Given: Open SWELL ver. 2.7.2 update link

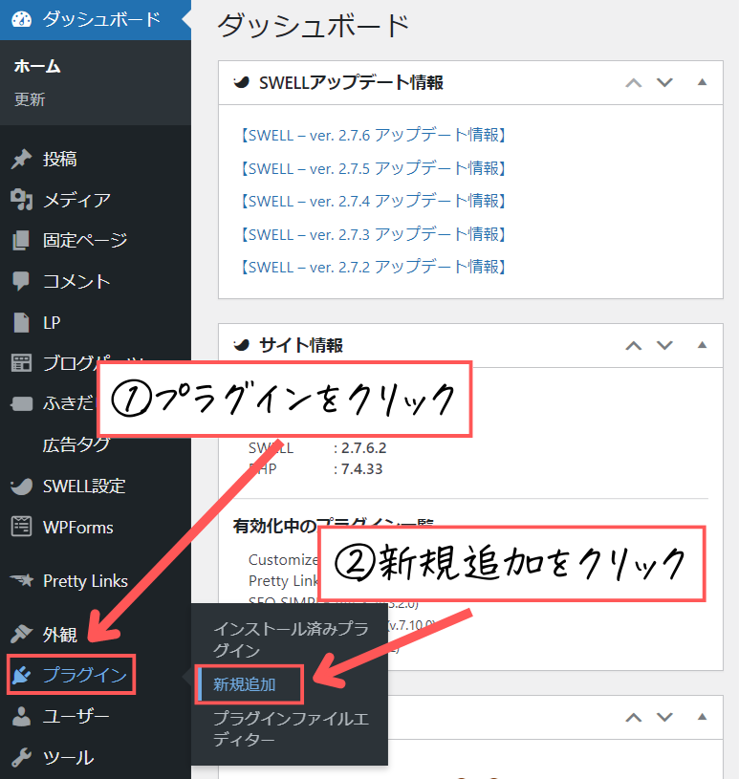Looking at the screenshot, I should (373, 268).
